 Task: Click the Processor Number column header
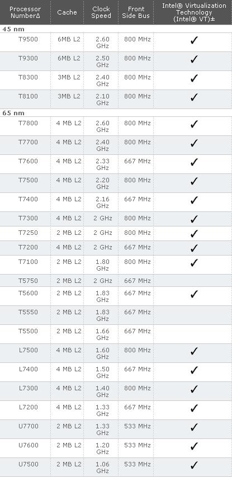[x=25, y=12]
